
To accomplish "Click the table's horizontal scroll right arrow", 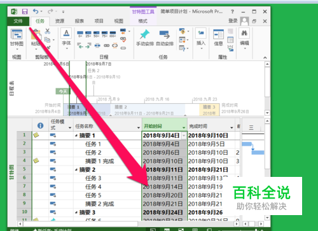I will point(237,223).
